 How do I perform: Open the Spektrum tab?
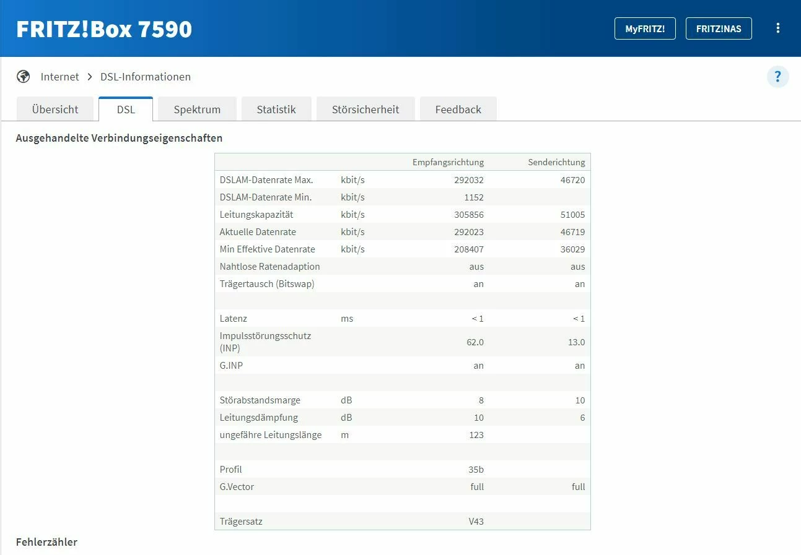click(x=197, y=110)
